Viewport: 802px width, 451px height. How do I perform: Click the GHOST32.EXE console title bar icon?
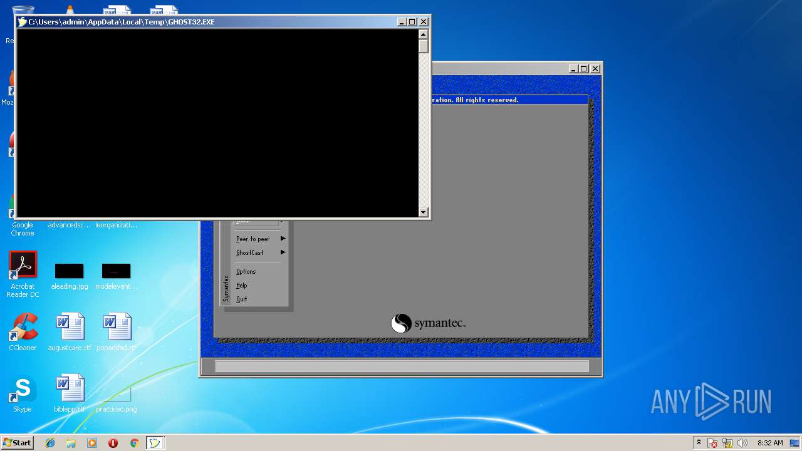click(x=22, y=22)
